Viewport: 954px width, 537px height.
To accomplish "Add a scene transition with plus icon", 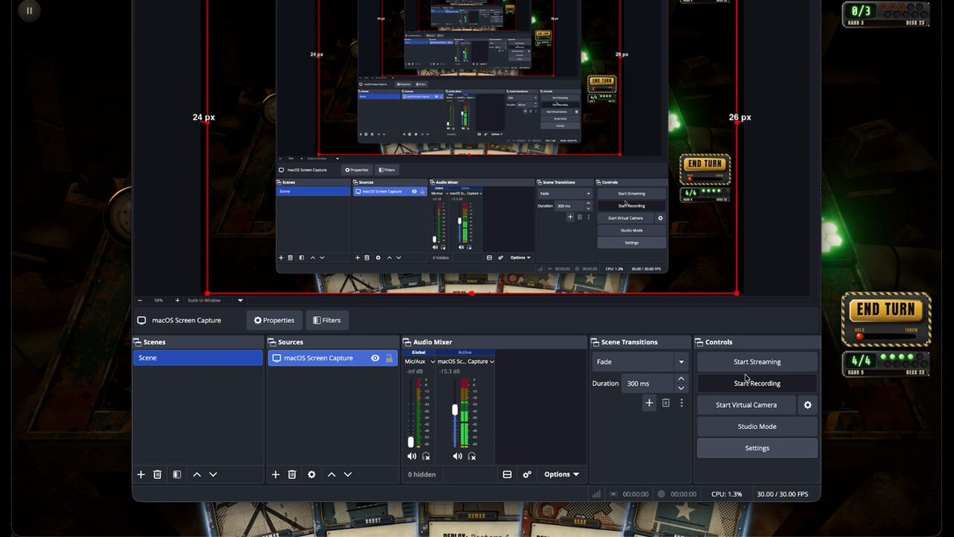I will 650,403.
